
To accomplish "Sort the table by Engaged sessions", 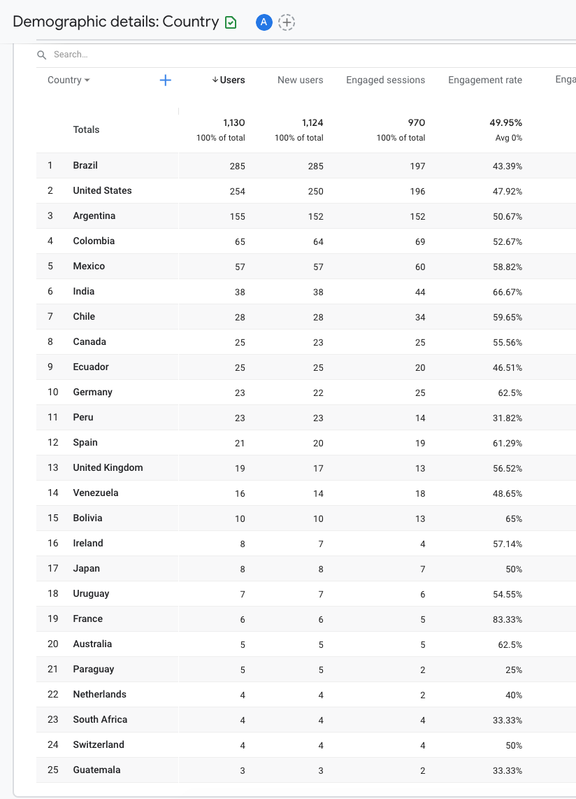I will pos(385,80).
